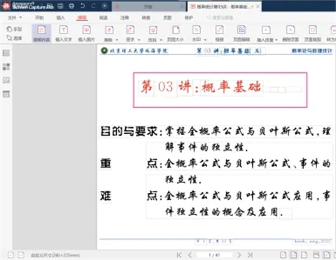Expand the Erase tool dropdown arrow

pos(117,40)
